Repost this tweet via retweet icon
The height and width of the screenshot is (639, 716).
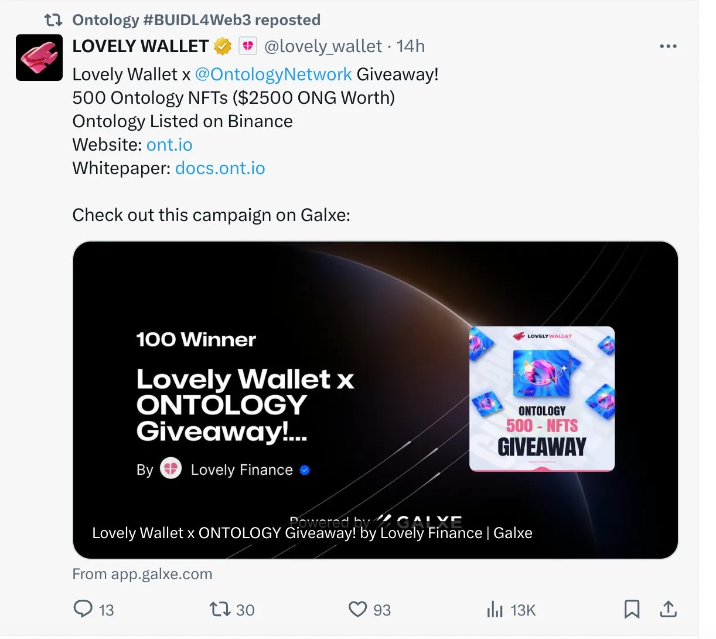[220, 609]
